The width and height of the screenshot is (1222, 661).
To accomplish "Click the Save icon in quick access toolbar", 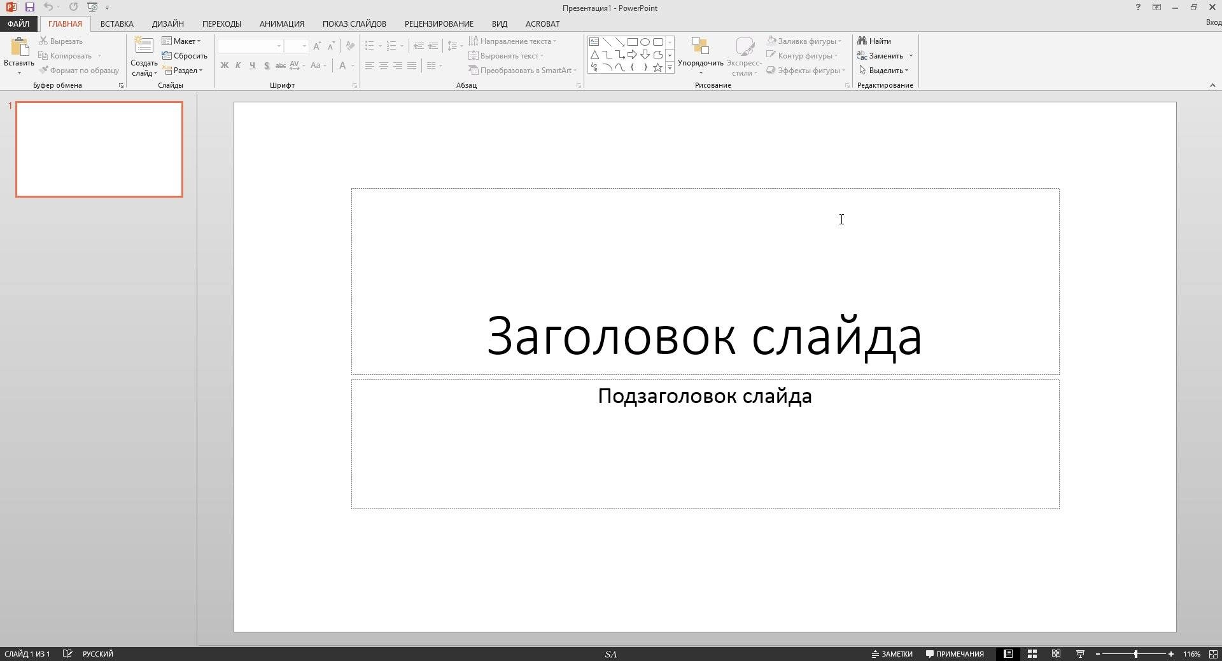I will tap(29, 7).
